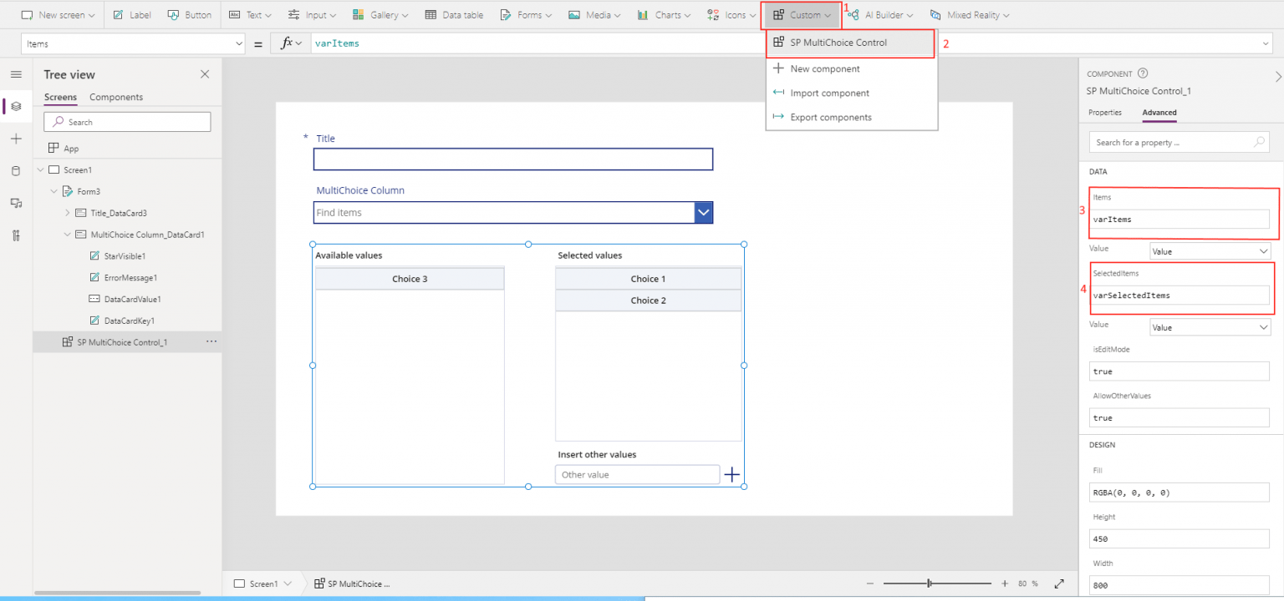Viewport: 1284px width, 601px height.
Task: Insert a Data table from the toolbar
Action: [x=454, y=14]
